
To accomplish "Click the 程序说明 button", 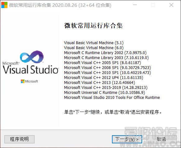I will pyautogui.click(x=19, y=139).
